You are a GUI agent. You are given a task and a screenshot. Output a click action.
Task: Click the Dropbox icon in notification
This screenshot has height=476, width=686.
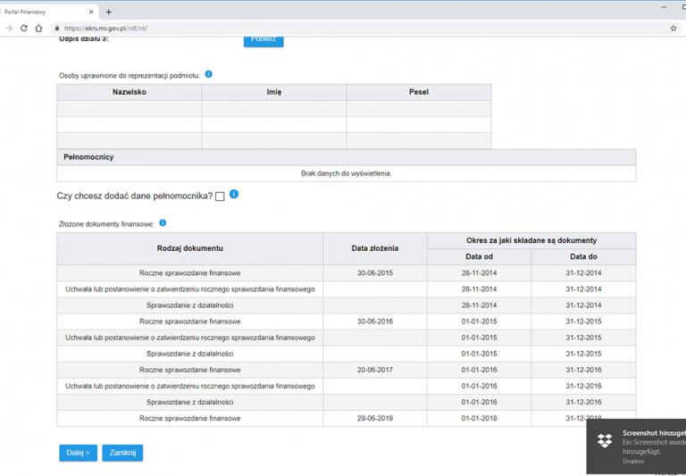[x=605, y=440]
